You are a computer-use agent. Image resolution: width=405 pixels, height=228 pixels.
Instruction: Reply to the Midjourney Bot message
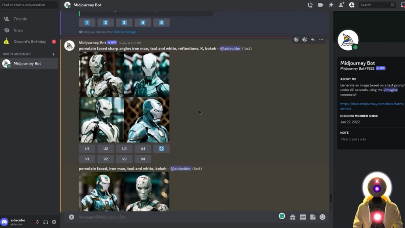313,40
